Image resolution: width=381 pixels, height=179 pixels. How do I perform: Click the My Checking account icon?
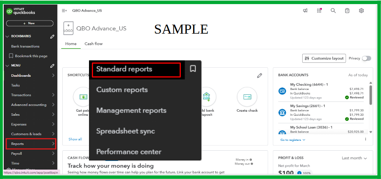point(282,91)
